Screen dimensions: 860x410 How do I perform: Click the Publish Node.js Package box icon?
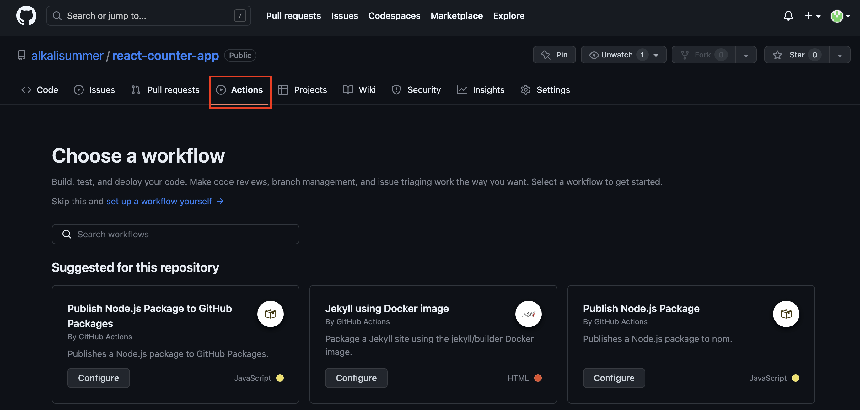pyautogui.click(x=786, y=314)
